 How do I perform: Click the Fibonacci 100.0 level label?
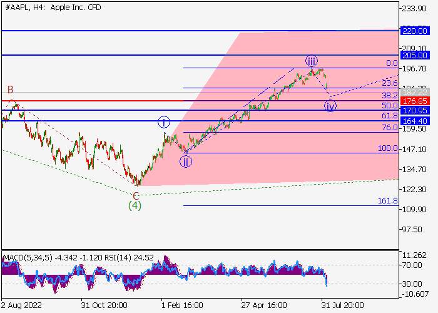pos(387,148)
